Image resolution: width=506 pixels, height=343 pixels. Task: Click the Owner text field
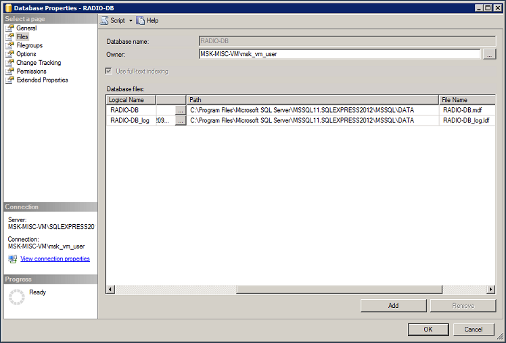[x=340, y=54]
